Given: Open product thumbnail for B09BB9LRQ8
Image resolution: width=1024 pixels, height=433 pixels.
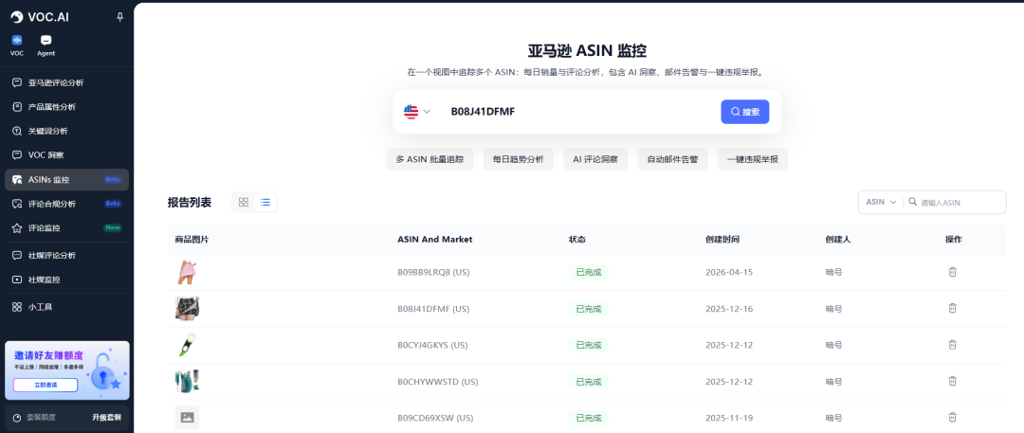Looking at the screenshot, I should point(186,273).
